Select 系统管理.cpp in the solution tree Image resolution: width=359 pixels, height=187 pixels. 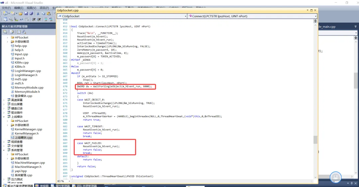pos(23,175)
